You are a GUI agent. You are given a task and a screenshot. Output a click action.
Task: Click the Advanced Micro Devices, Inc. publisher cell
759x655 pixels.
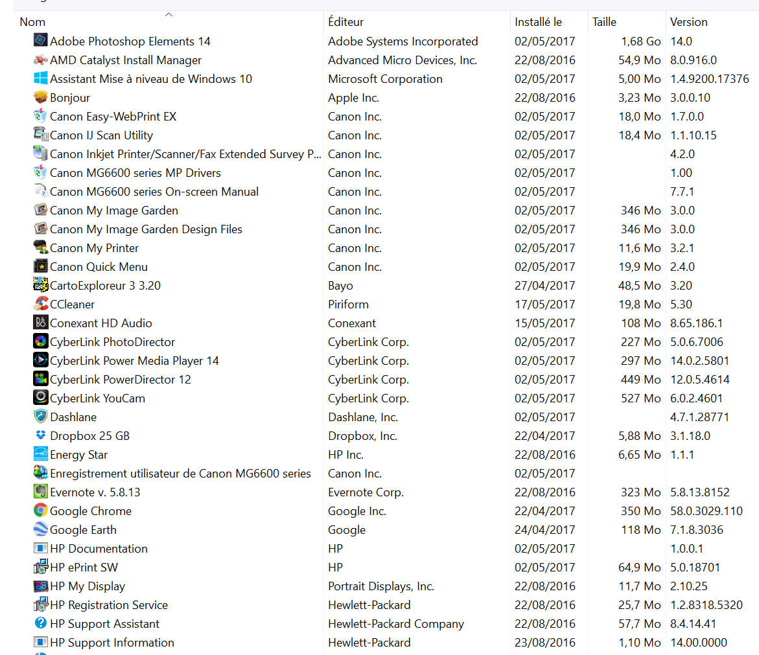[x=403, y=60]
